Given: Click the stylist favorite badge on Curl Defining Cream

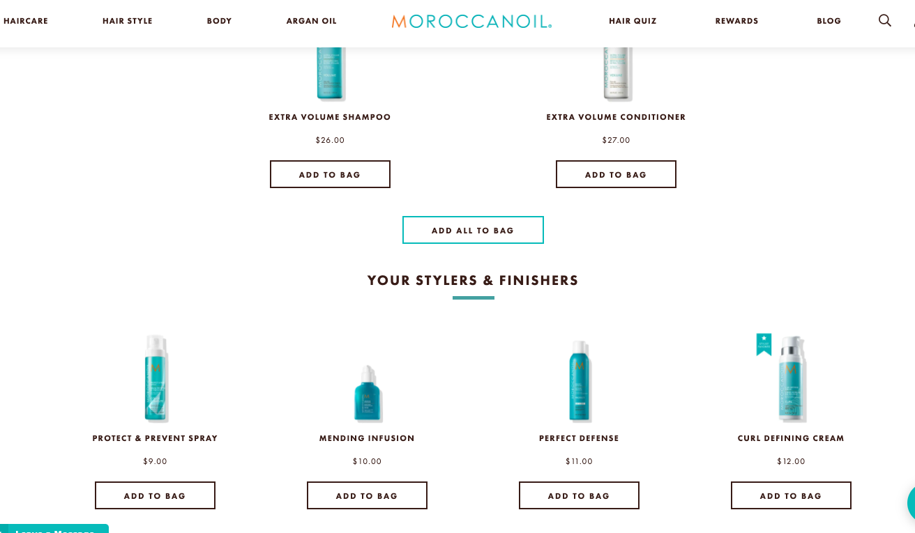Looking at the screenshot, I should (x=764, y=344).
